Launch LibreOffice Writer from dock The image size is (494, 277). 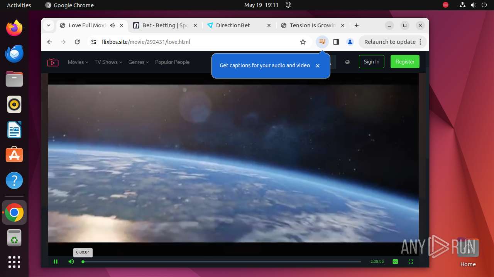point(14,130)
